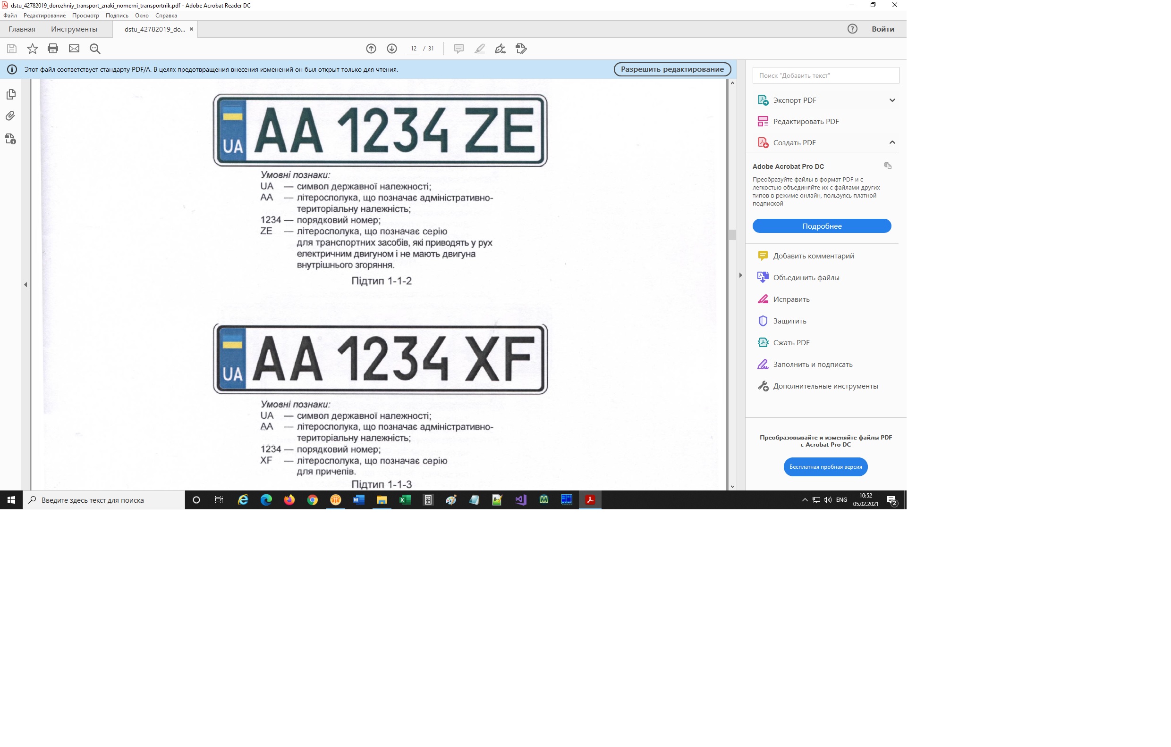The width and height of the screenshot is (1171, 747).
Task: Open Excel from the taskbar
Action: 405,500
